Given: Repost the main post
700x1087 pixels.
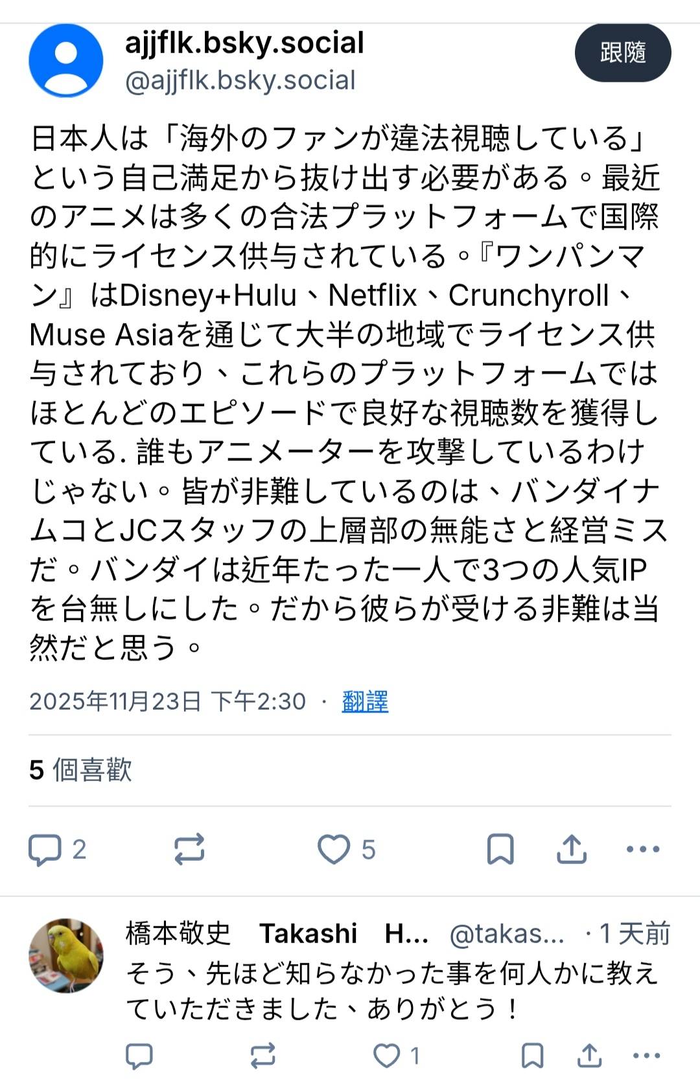Looking at the screenshot, I should (x=189, y=849).
